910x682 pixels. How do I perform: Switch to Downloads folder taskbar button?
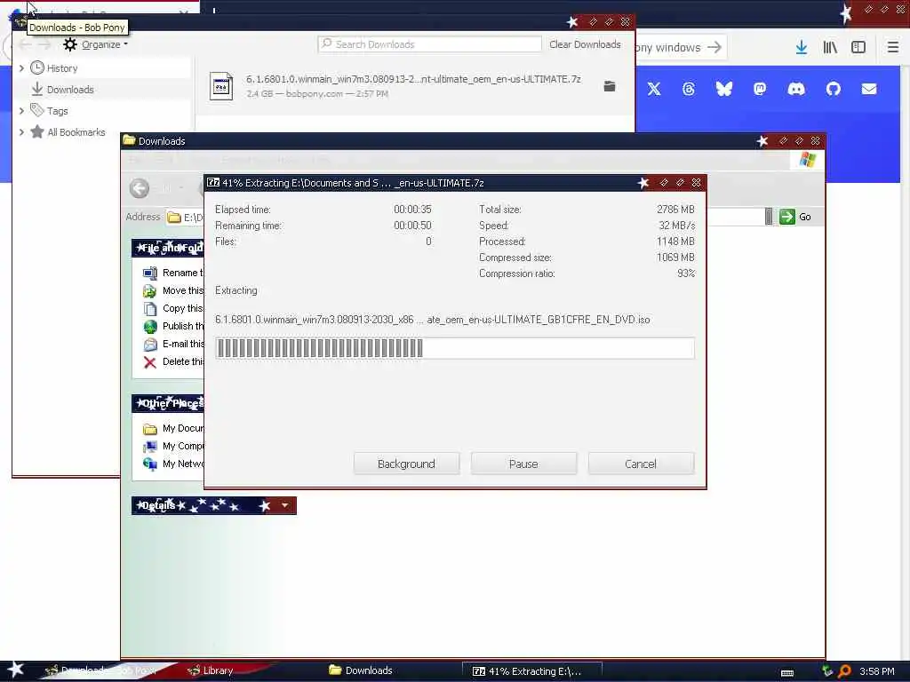361,671
